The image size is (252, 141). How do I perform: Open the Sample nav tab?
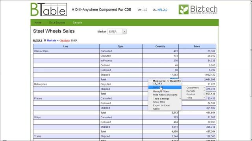tap(77, 23)
